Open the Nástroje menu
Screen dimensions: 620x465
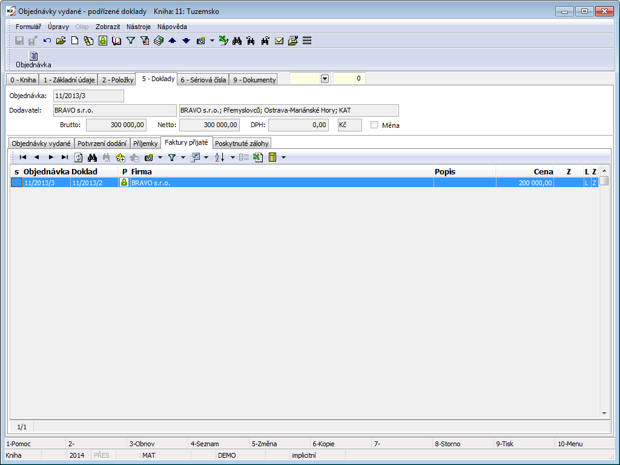[139, 27]
